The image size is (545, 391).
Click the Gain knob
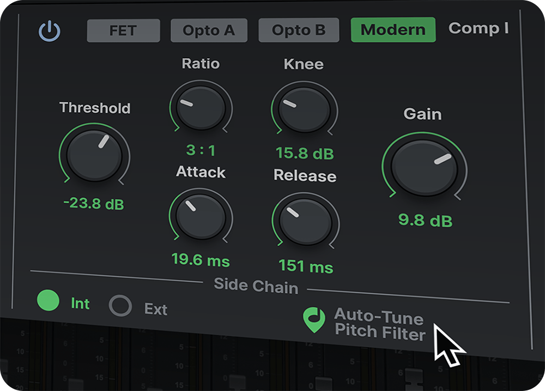click(424, 168)
